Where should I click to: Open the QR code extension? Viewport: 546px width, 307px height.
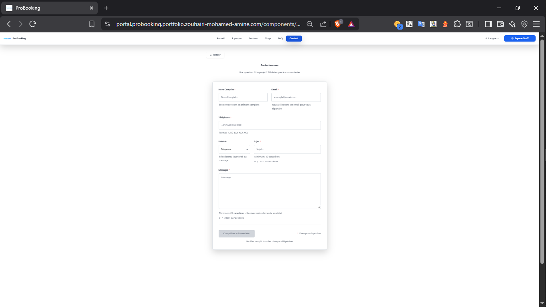coord(409,24)
